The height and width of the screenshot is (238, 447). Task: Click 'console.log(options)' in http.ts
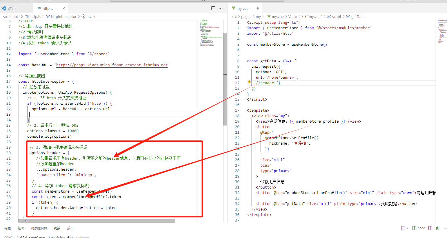point(49,136)
